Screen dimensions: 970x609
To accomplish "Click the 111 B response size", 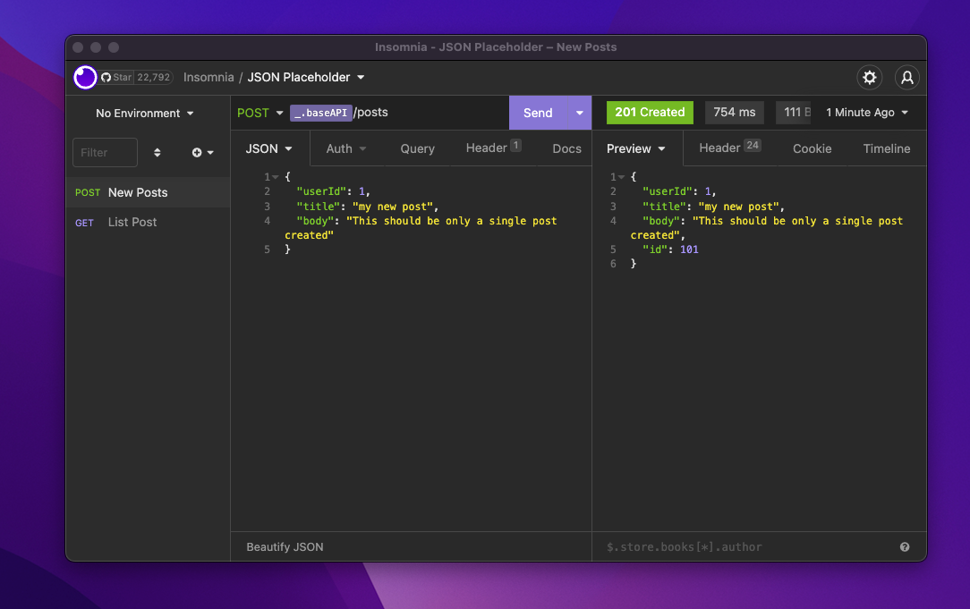I will pyautogui.click(x=794, y=112).
